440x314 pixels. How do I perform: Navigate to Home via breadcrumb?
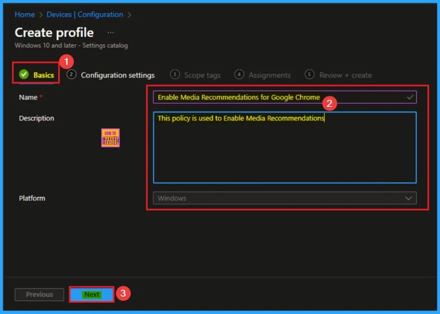24,14
